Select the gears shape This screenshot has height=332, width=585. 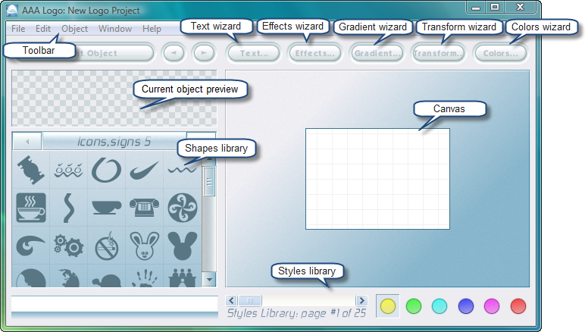pyautogui.click(x=69, y=246)
